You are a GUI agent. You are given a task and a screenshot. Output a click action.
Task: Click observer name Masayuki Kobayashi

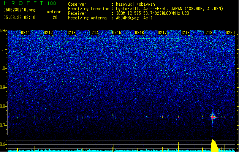136,4
